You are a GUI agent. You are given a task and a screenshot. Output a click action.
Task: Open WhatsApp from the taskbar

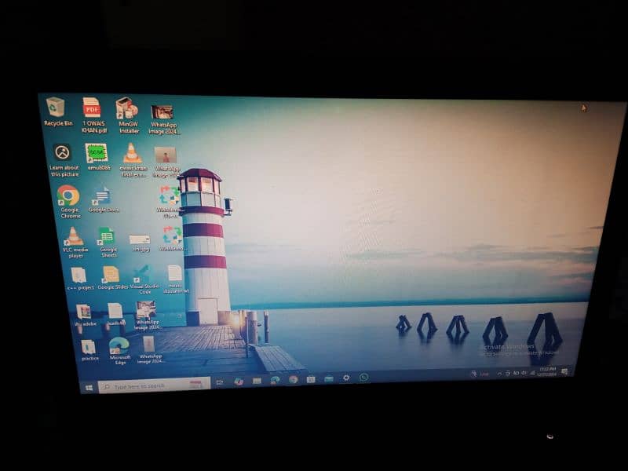(363, 378)
